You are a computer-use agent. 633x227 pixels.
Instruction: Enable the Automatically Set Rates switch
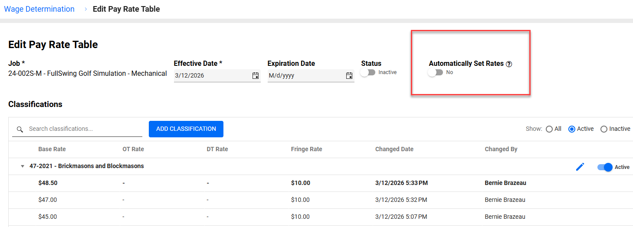click(x=435, y=73)
